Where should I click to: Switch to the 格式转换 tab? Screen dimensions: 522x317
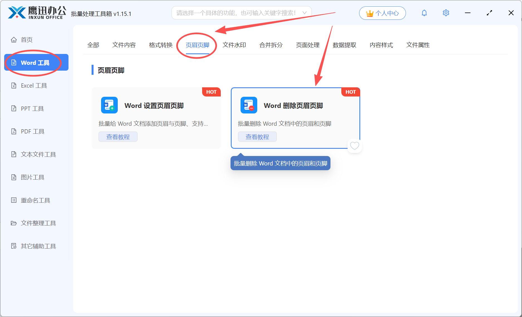[x=161, y=45]
